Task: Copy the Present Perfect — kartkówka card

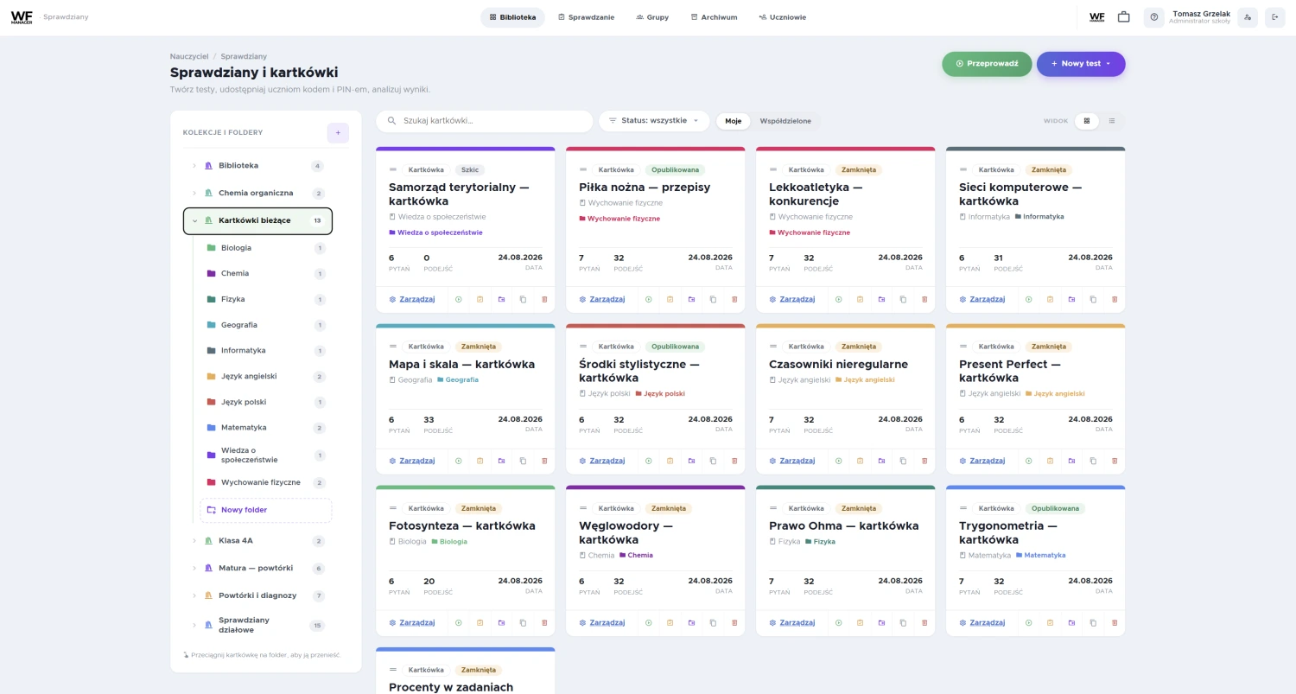Action: pyautogui.click(x=1093, y=461)
